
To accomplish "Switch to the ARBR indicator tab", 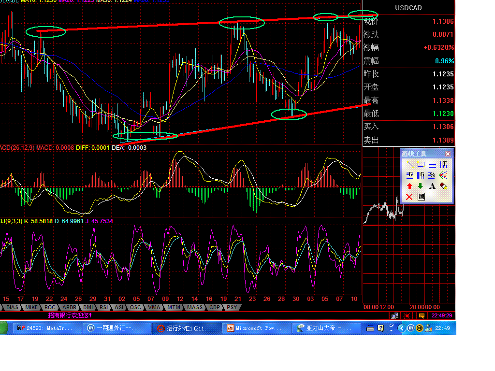I will (69, 307).
